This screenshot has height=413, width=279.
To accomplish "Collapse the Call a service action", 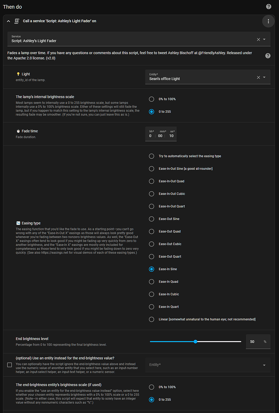I will coord(8,21).
